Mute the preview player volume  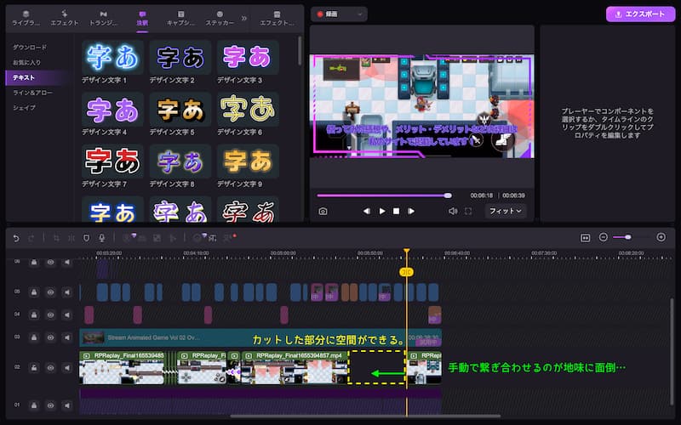tap(453, 211)
